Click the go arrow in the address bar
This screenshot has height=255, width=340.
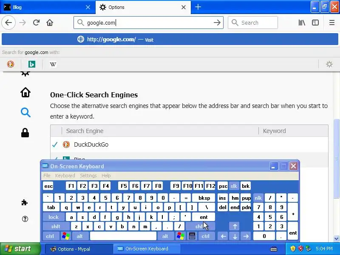click(217, 23)
